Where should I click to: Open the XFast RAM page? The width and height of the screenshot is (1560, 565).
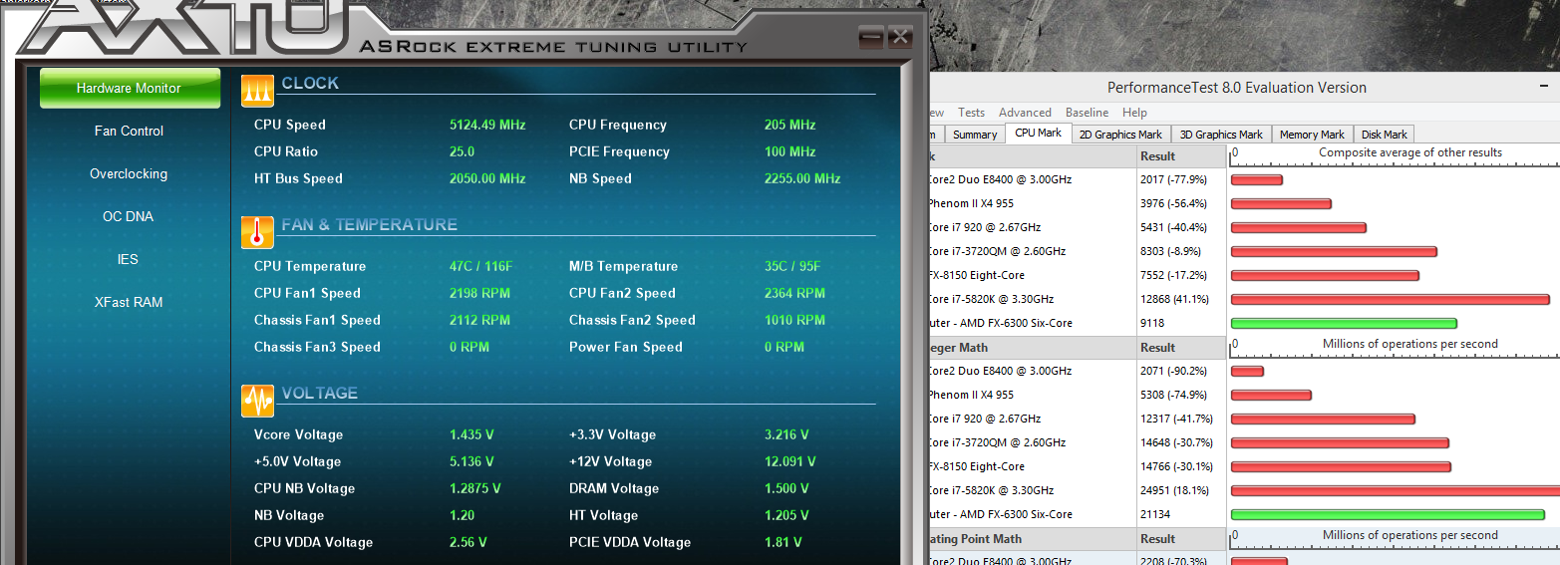point(129,302)
